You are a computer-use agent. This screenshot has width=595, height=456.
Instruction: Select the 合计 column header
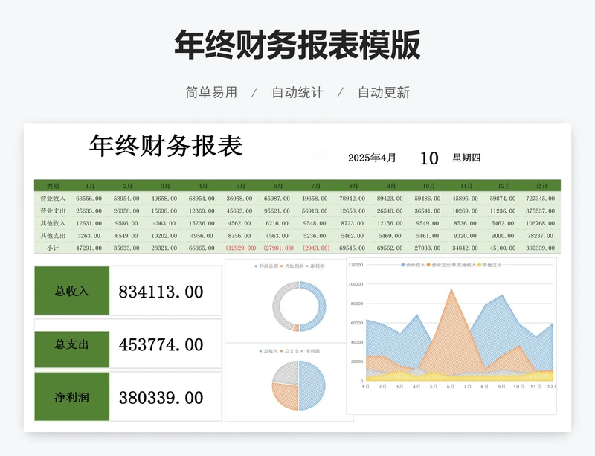[x=541, y=186]
